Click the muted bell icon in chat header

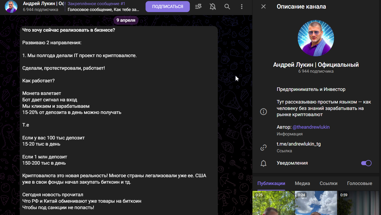click(213, 7)
